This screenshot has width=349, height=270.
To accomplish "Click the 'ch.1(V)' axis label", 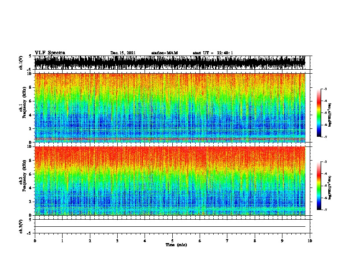I will pos(21,63).
